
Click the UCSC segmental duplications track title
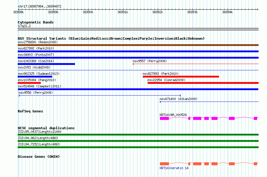pyautogui.click(x=46, y=128)
